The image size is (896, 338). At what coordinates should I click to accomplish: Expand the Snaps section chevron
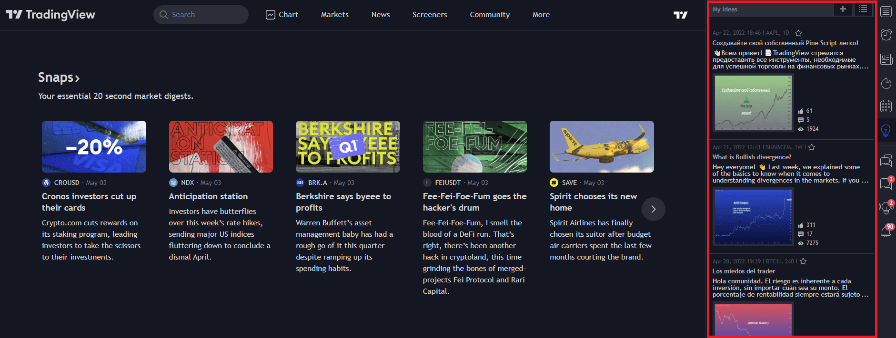tap(77, 78)
